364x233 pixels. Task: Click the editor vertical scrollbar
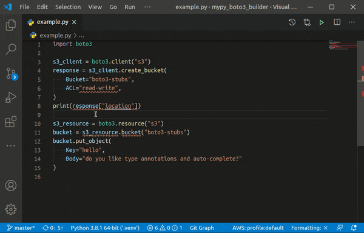360,94
